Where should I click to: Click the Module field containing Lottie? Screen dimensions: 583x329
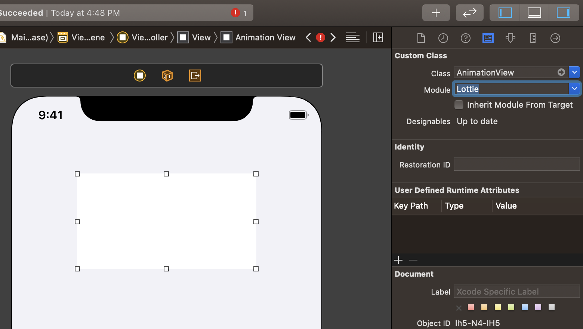pos(511,89)
